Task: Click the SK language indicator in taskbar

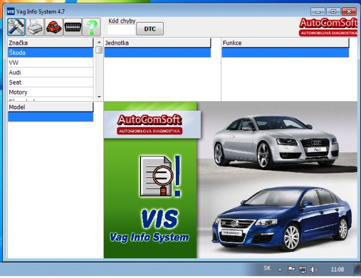Action: 267,268
